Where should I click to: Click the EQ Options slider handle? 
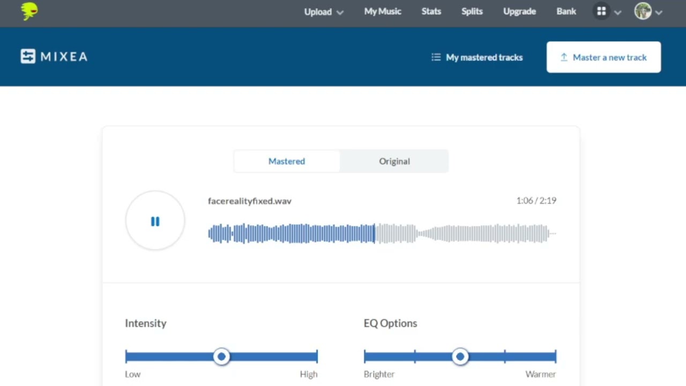[x=460, y=357]
